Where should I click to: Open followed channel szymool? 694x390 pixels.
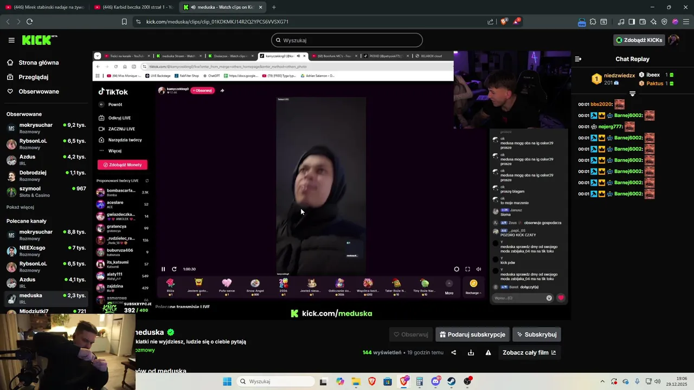(46, 192)
